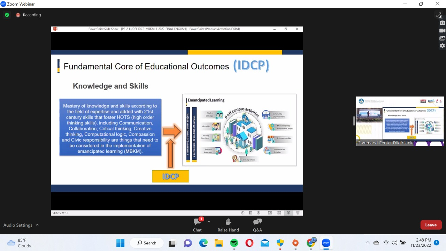Click the battery tray icon
This screenshot has width=446, height=251.
coord(403,243)
